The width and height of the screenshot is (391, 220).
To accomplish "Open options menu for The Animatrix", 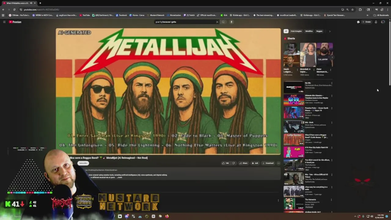I will 332,200.
